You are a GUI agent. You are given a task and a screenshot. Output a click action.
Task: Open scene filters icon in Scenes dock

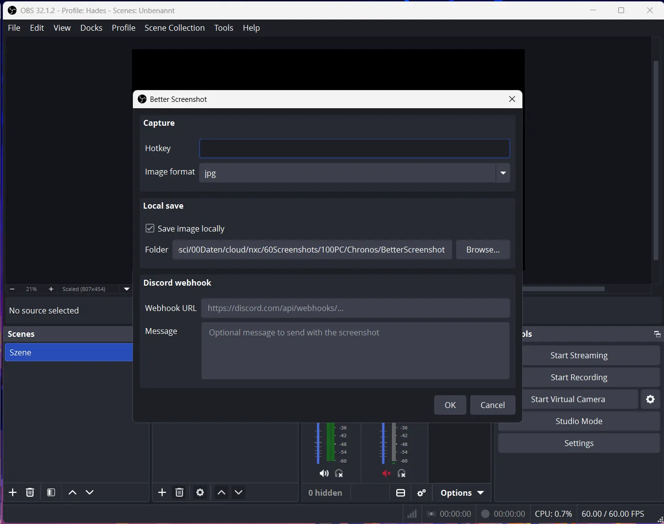pos(51,492)
